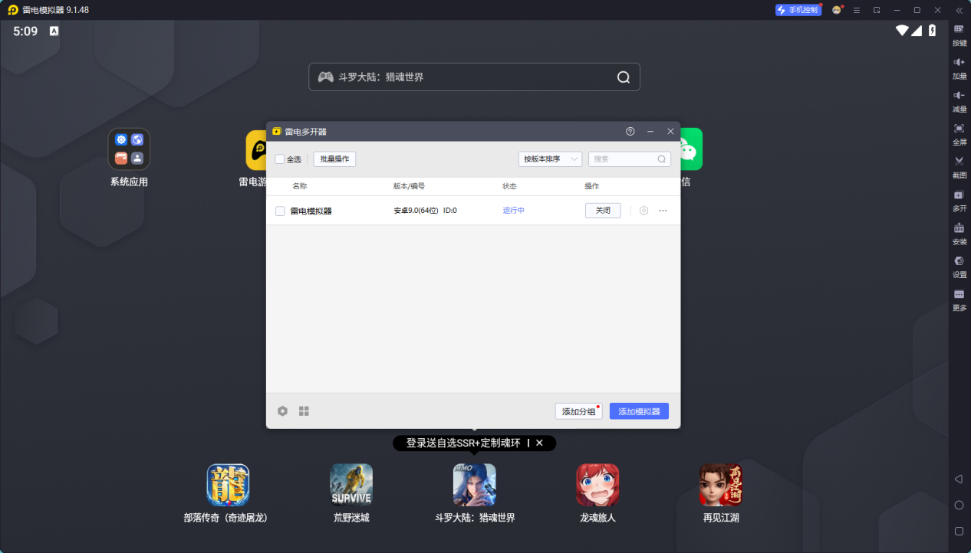Click the Wi-Fi icon in Android status bar
The width and height of the screenshot is (971, 553).
coord(902,31)
